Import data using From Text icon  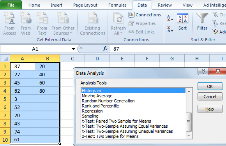[x=42, y=24]
